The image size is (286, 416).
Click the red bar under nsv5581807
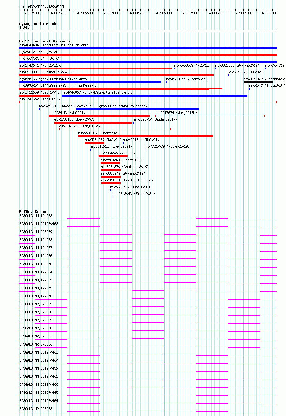click(146, 136)
